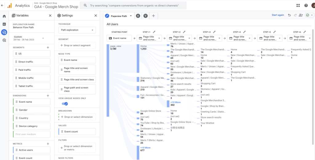Select Page path and screen class node type
The image size is (315, 160).
[77, 89]
